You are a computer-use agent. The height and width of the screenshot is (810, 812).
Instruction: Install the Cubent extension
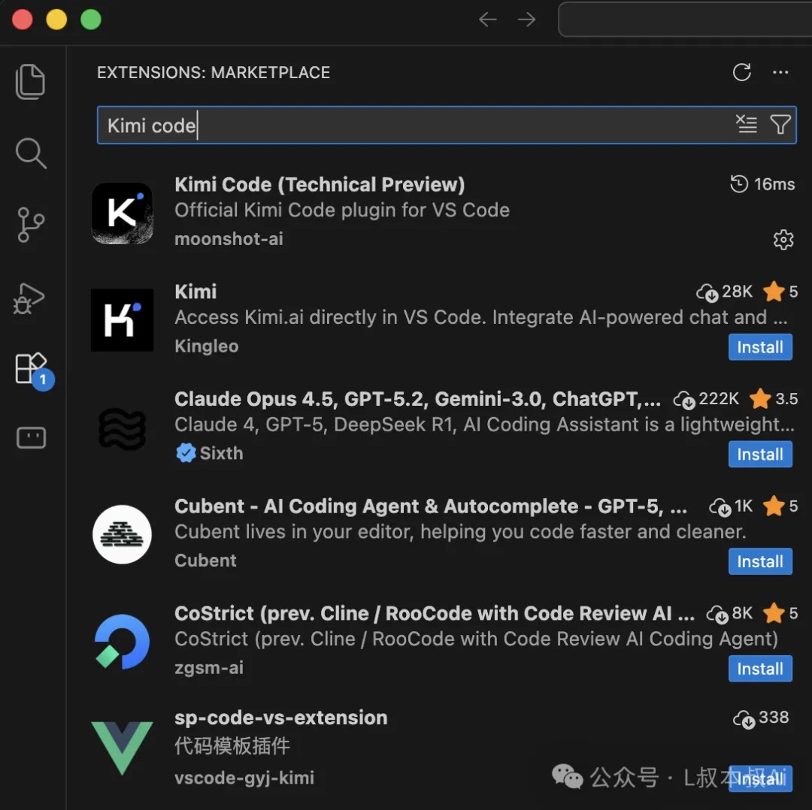(759, 561)
